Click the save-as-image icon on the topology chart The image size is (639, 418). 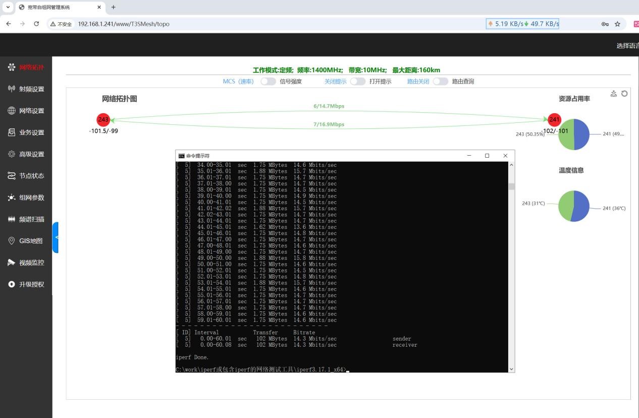pyautogui.click(x=614, y=94)
